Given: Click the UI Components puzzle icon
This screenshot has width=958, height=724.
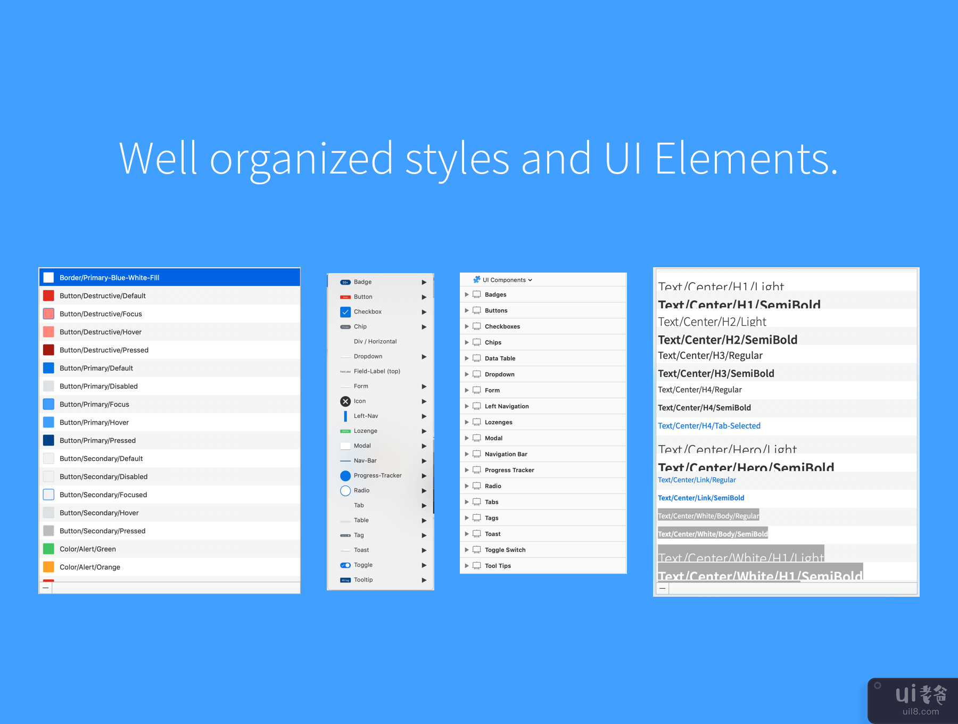Looking at the screenshot, I should [x=476, y=279].
